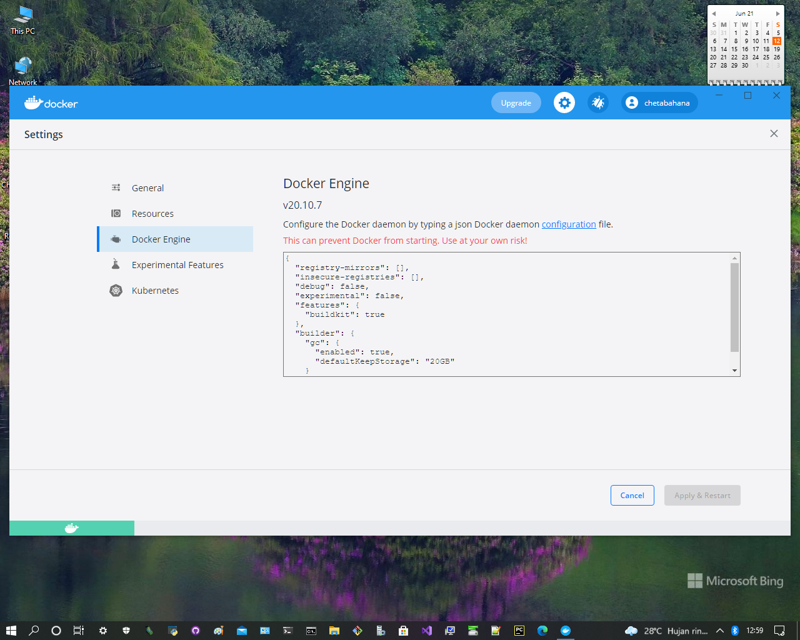Open This PC desktop icon
Viewport: 800px width, 640px height.
coord(23,20)
